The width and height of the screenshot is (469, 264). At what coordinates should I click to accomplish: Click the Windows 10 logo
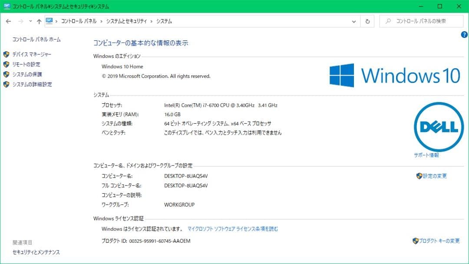395,75
